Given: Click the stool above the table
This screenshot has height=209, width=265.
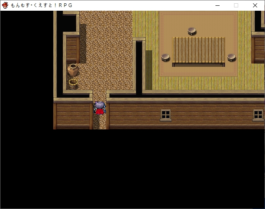Looking at the screenshot, I should click(x=192, y=31).
